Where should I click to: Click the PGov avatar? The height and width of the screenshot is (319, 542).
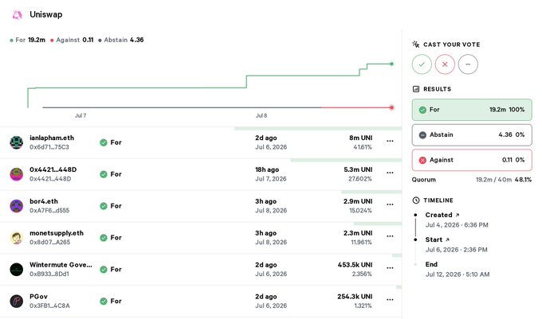(16, 301)
